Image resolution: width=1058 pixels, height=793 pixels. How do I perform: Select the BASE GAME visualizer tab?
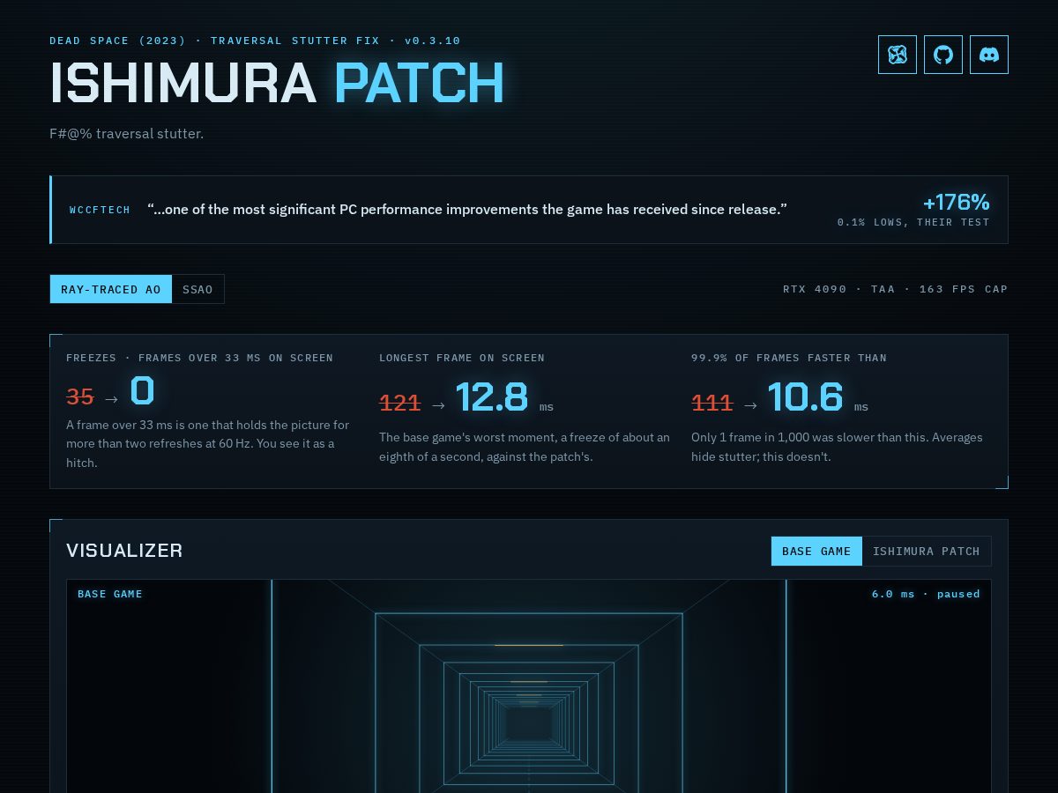pyautogui.click(x=816, y=551)
